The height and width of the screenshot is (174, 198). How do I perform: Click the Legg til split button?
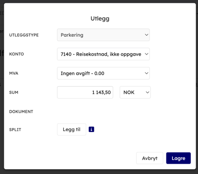72,129
